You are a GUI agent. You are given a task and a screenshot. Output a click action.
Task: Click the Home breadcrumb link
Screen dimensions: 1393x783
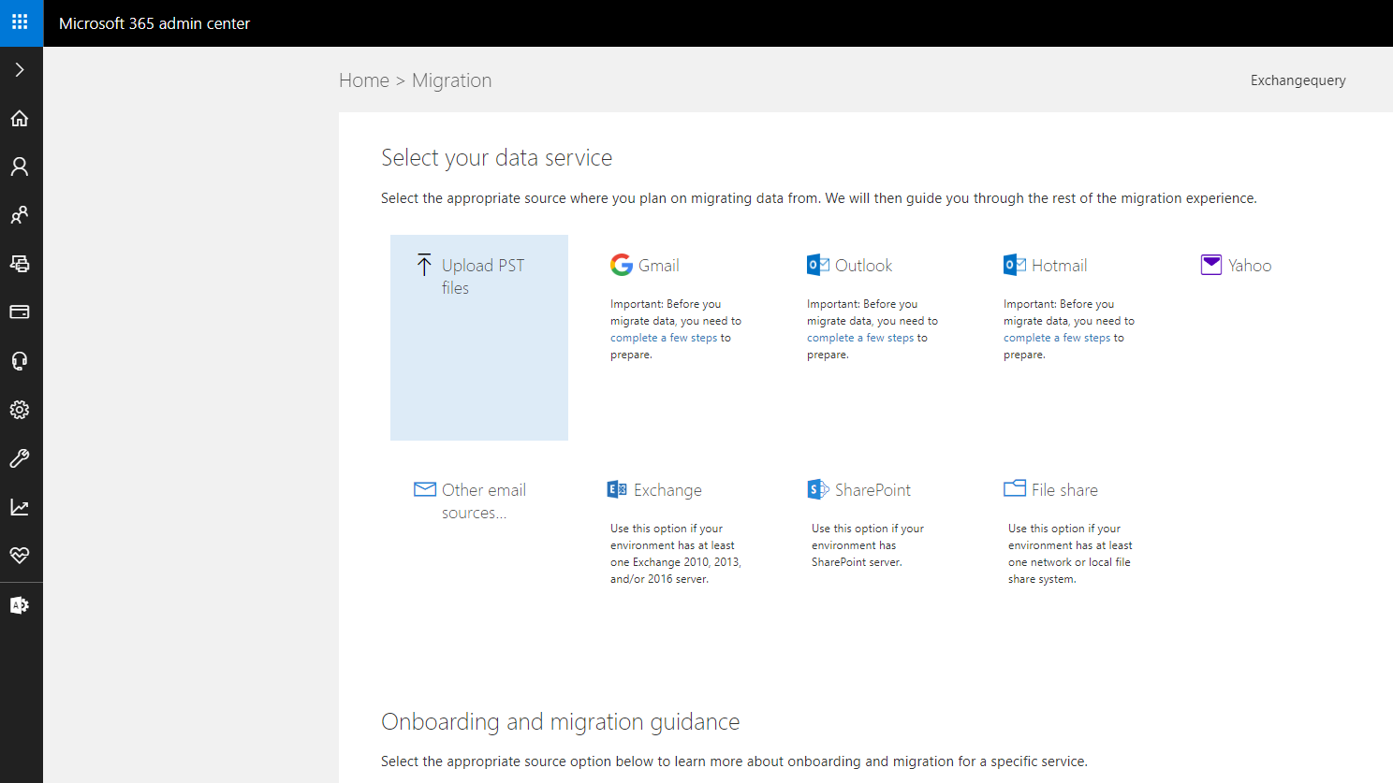[363, 80]
